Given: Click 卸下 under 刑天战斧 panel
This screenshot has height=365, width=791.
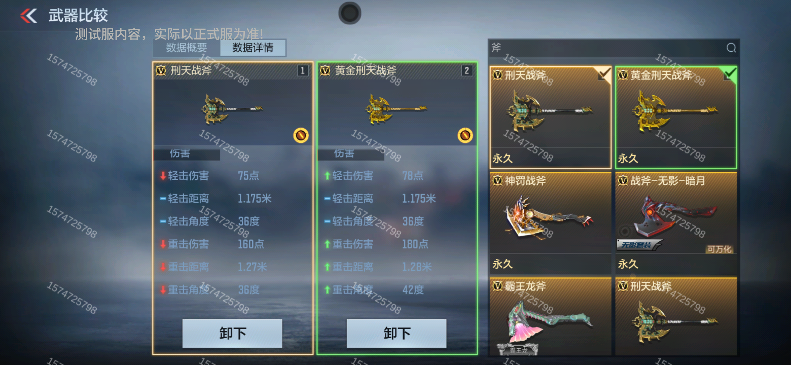Looking at the screenshot, I should (x=232, y=333).
